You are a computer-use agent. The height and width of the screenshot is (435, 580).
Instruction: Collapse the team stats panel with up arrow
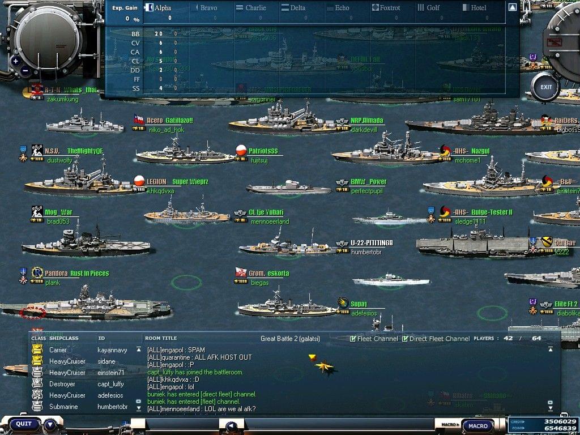tap(512, 8)
